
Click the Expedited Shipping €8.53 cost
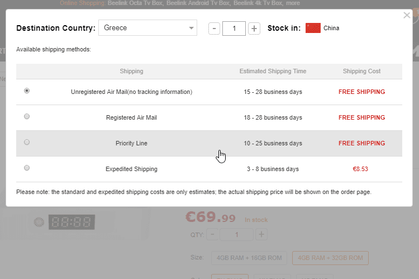coord(361,168)
